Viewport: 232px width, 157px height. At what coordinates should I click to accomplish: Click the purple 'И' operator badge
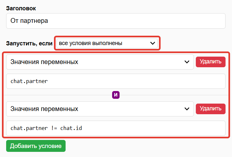tap(116, 95)
